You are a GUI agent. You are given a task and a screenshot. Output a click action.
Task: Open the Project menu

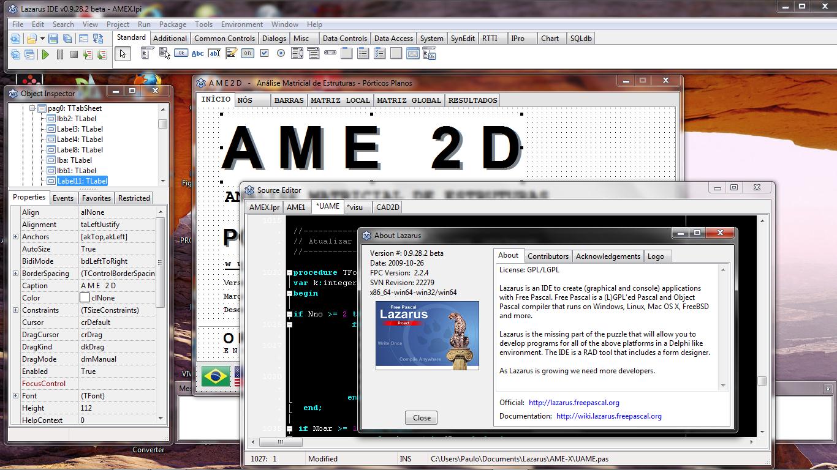[x=118, y=24]
